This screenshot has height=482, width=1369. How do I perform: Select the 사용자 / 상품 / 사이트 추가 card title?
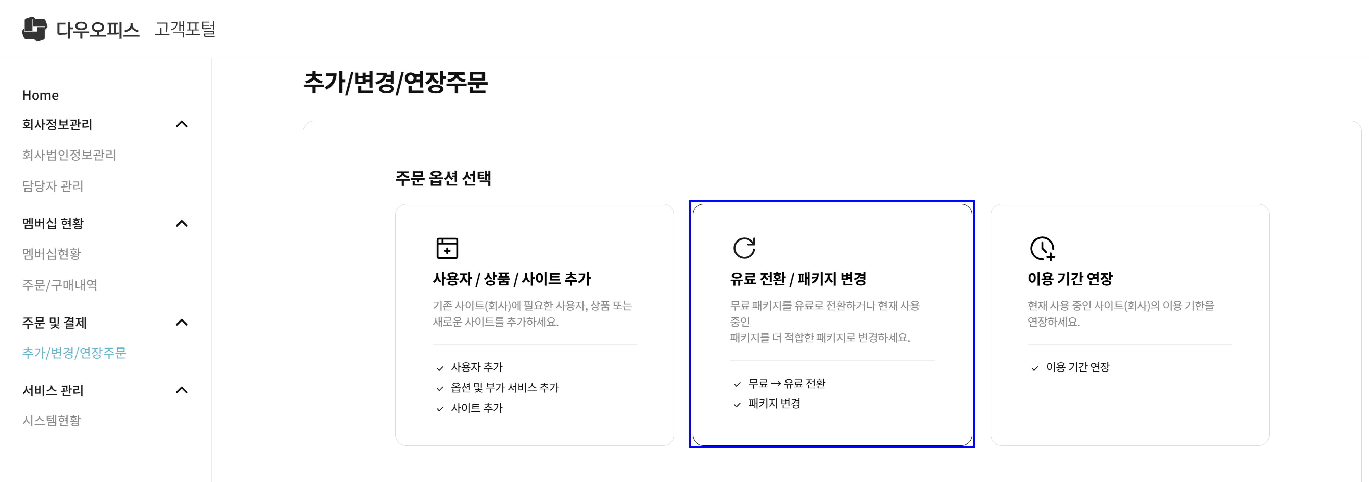pyautogui.click(x=511, y=279)
